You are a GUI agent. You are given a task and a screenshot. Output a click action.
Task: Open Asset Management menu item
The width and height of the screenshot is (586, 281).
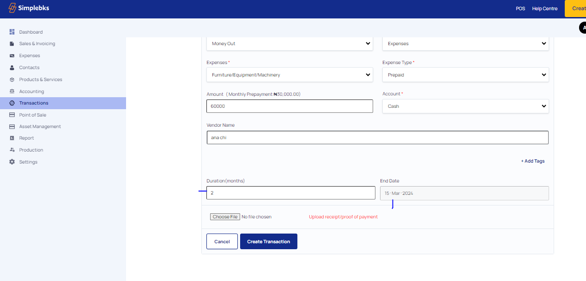pos(40,127)
